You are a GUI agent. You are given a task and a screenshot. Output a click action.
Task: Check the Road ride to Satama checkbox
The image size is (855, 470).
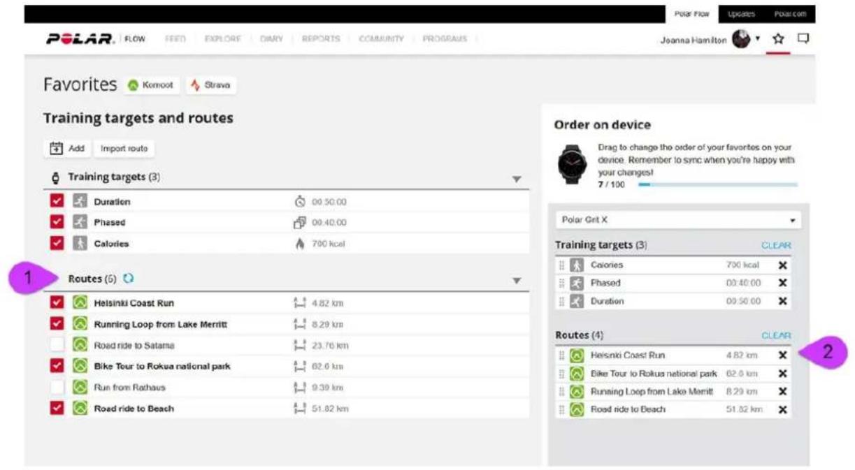[x=57, y=345]
